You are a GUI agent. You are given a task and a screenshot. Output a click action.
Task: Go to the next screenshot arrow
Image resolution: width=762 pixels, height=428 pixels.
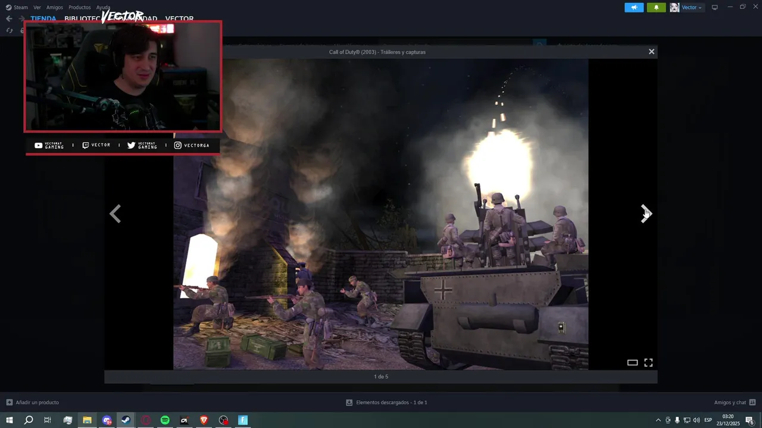(x=647, y=213)
